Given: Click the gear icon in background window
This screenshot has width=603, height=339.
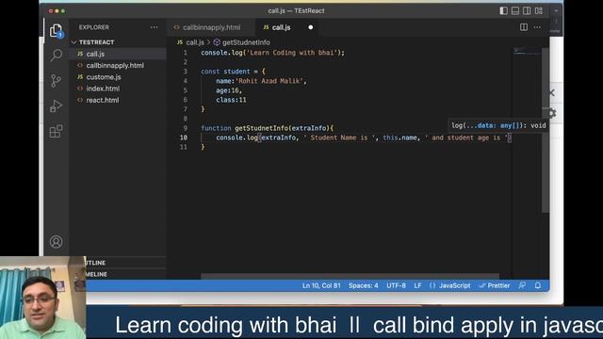Looking at the screenshot, I should pyautogui.click(x=553, y=113).
